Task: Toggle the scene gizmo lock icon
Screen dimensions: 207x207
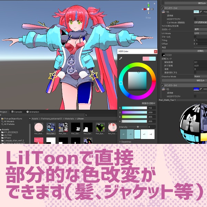Action: [x=154, y=3]
